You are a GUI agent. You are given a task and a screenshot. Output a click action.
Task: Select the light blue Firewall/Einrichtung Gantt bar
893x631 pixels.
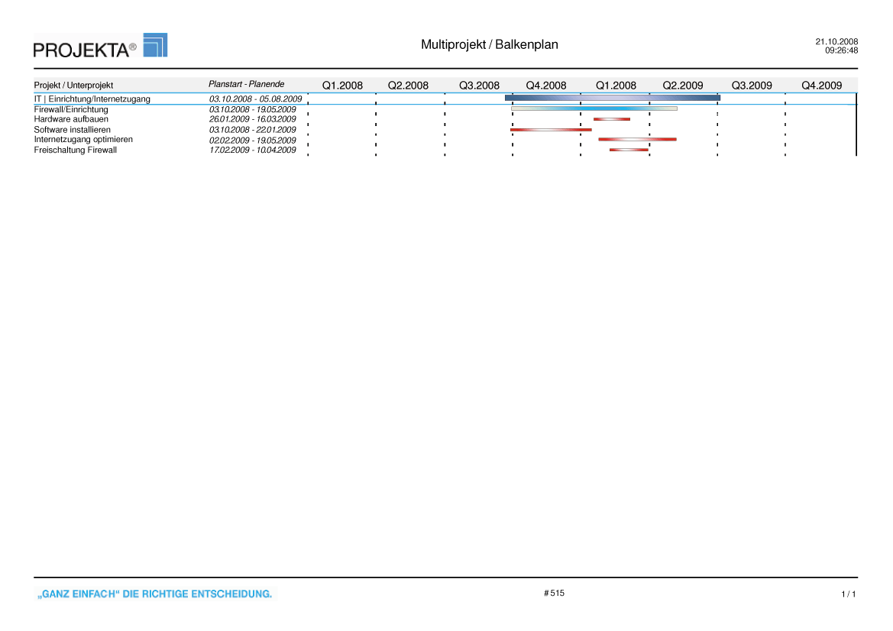point(594,108)
